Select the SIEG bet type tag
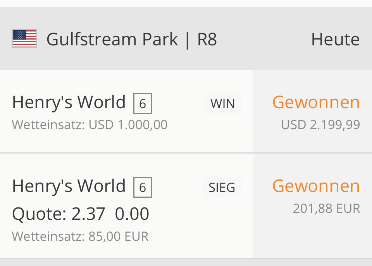 (x=222, y=187)
